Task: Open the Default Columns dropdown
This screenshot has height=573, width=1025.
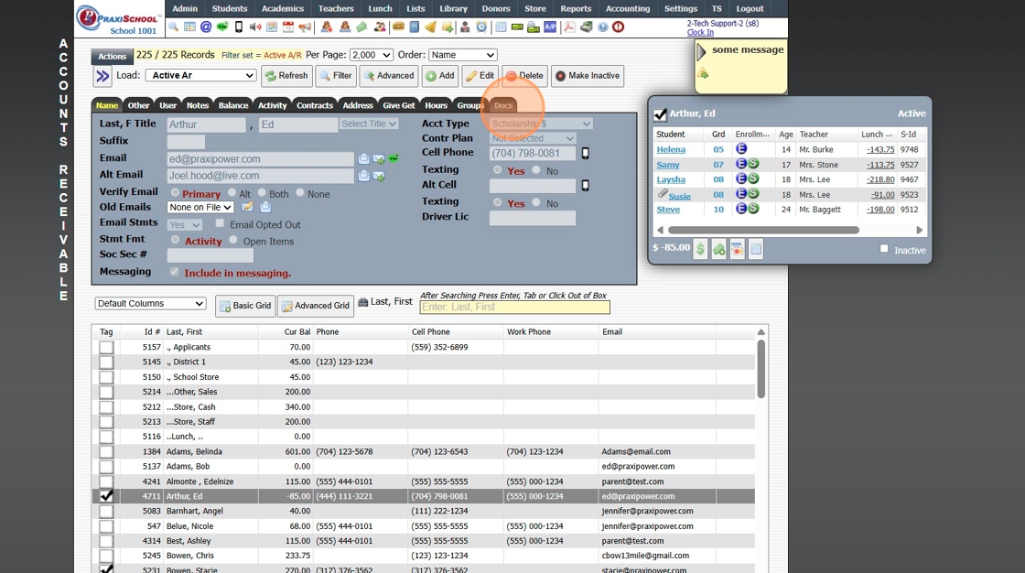Action: 151,304
